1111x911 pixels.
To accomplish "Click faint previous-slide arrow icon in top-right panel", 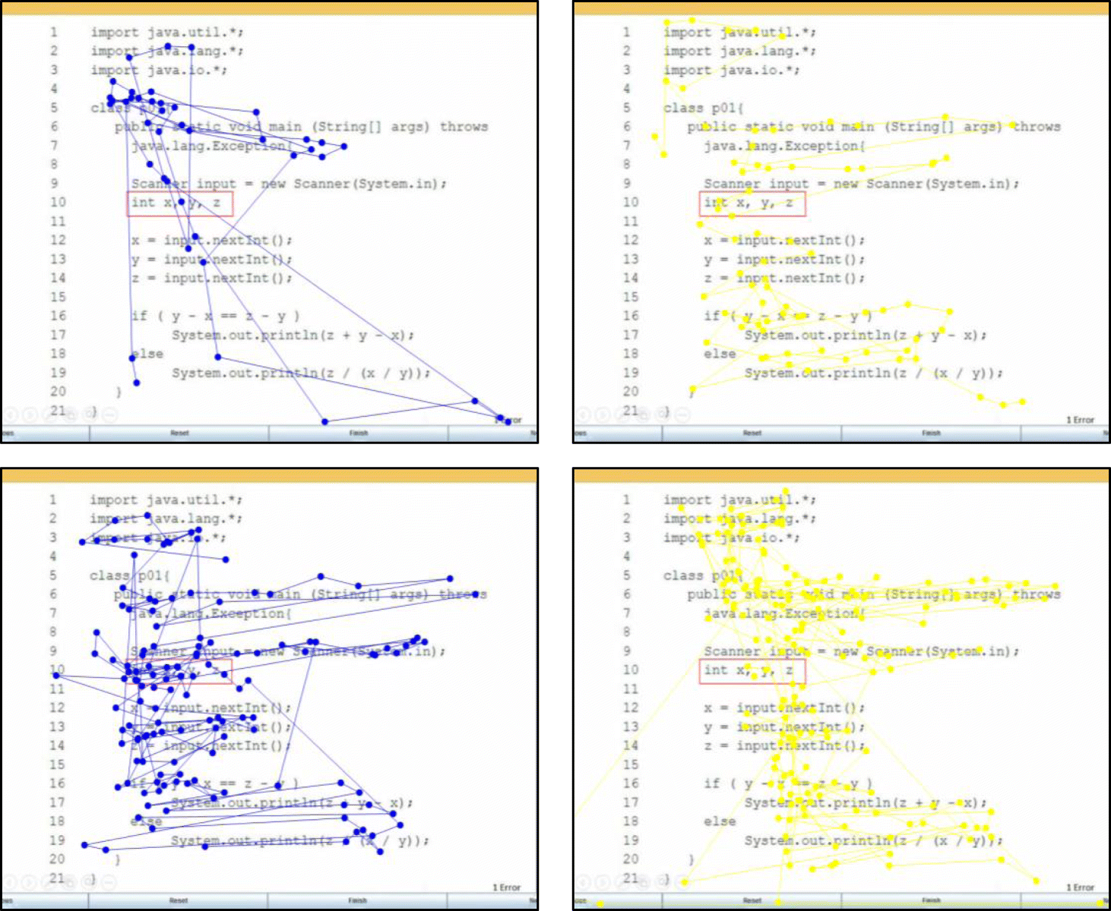I will coord(583,415).
